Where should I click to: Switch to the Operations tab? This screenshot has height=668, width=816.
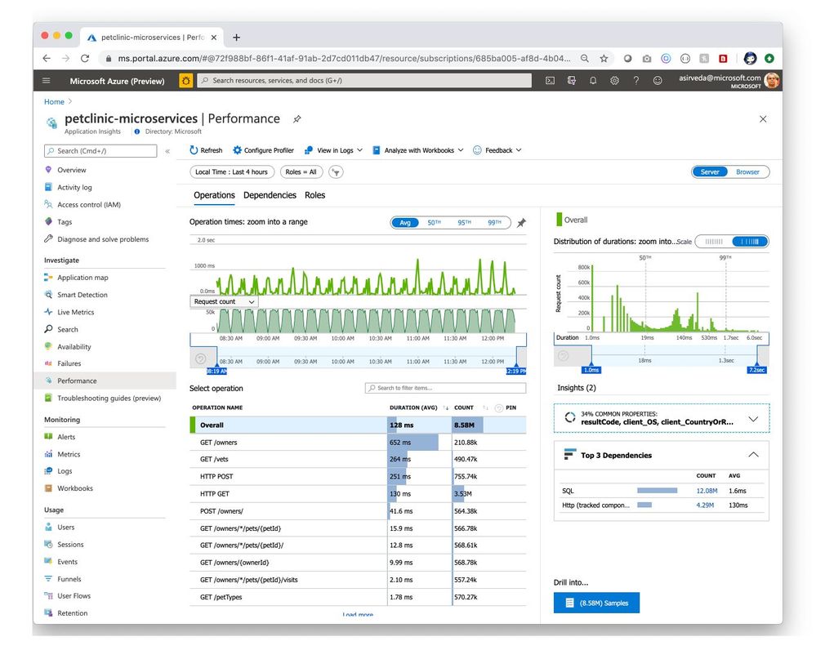(214, 195)
